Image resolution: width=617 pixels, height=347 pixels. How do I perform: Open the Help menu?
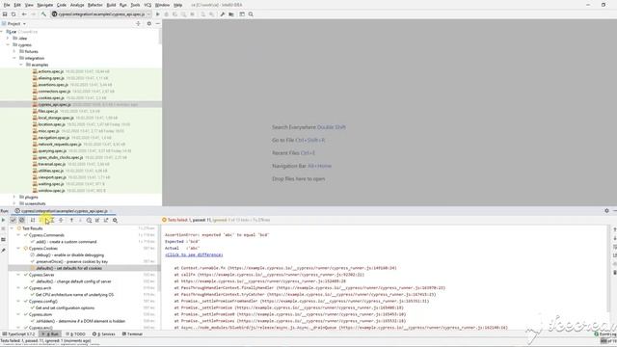pyautogui.click(x=177, y=5)
